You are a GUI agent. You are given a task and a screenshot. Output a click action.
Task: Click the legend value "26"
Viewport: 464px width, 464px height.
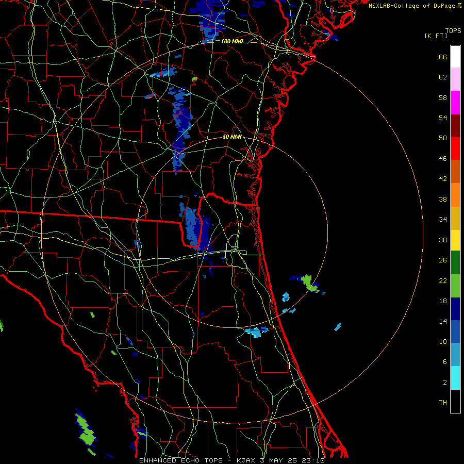(443, 260)
